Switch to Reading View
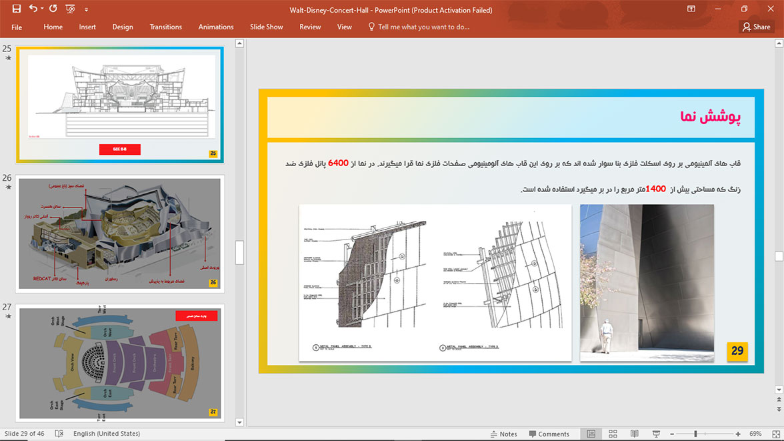The image size is (784, 441). tap(635, 434)
